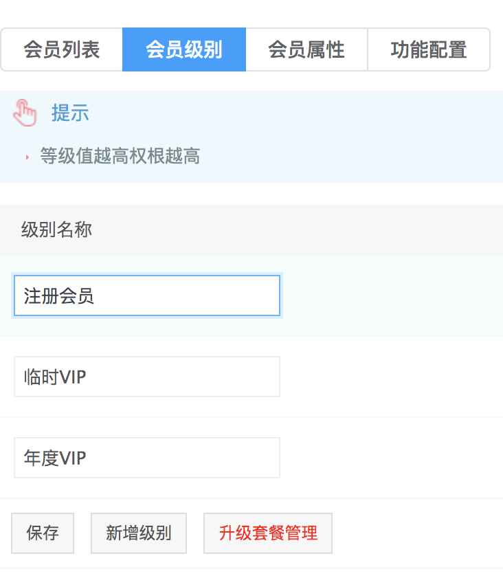This screenshot has width=503, height=580.
Task: Click the hand pointer hint icon
Action: pyautogui.click(x=25, y=113)
